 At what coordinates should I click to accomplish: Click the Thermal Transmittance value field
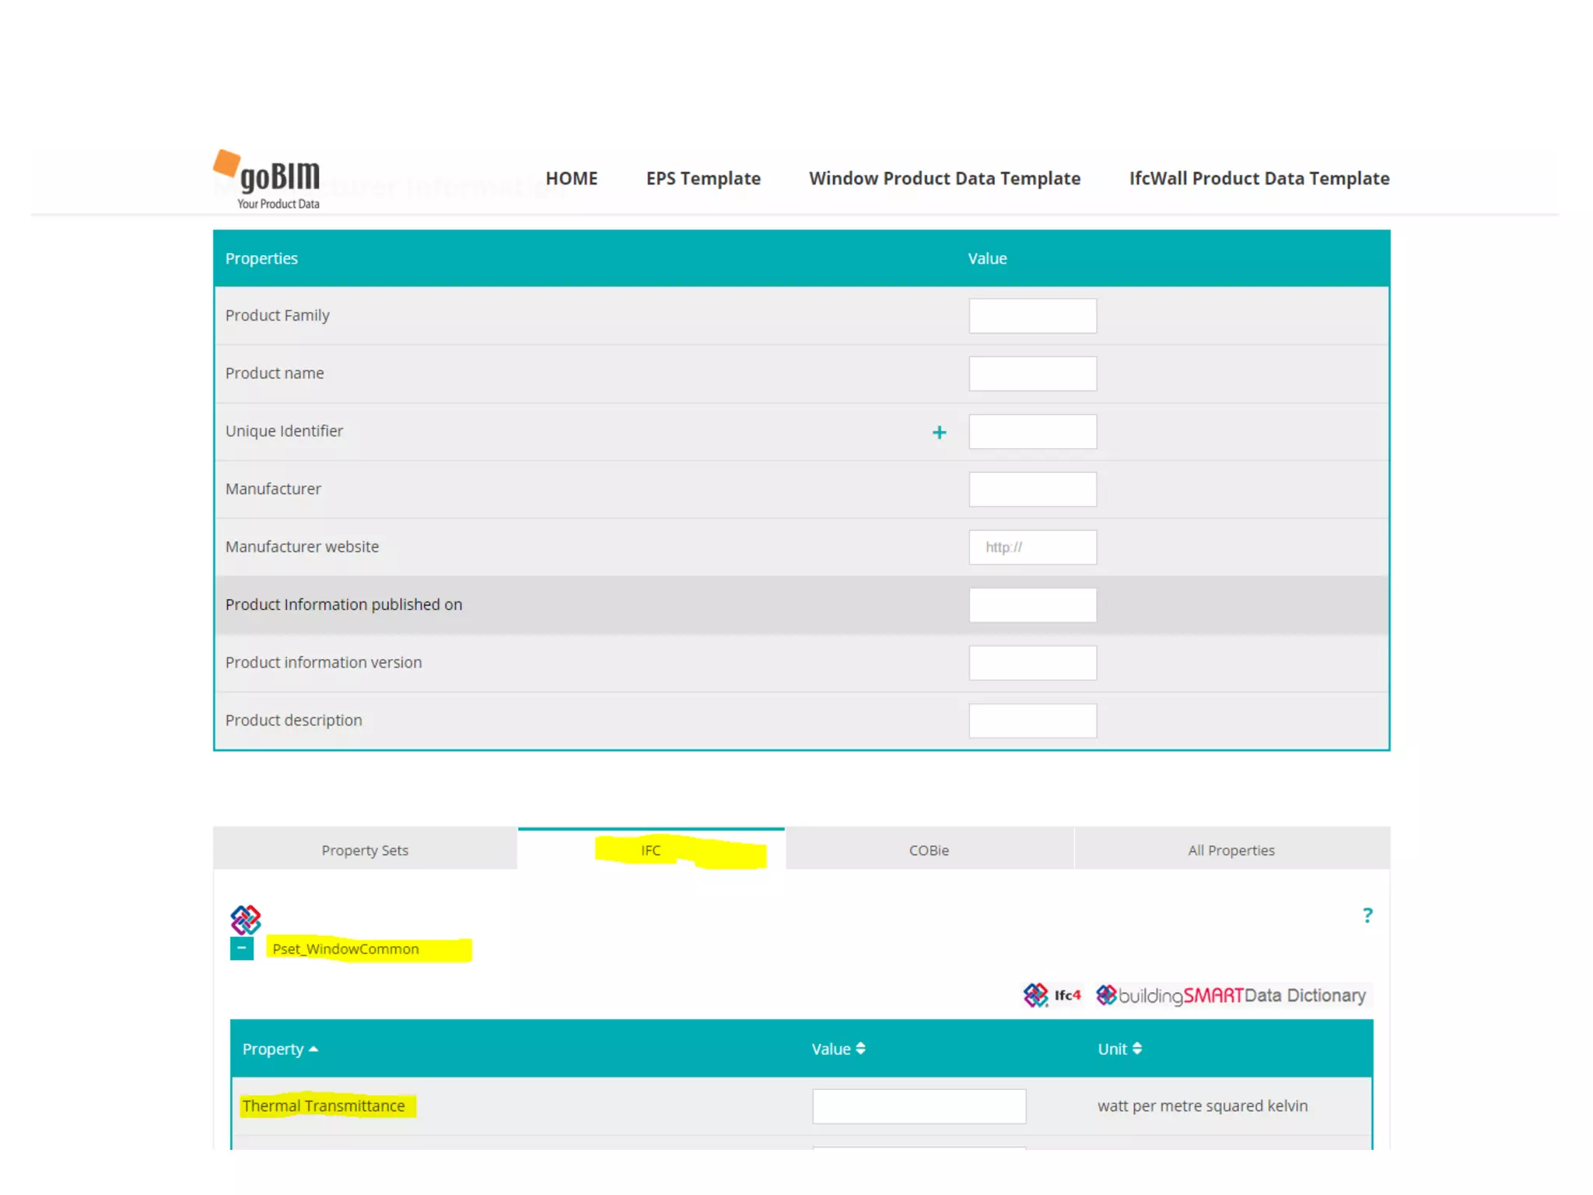919,1106
